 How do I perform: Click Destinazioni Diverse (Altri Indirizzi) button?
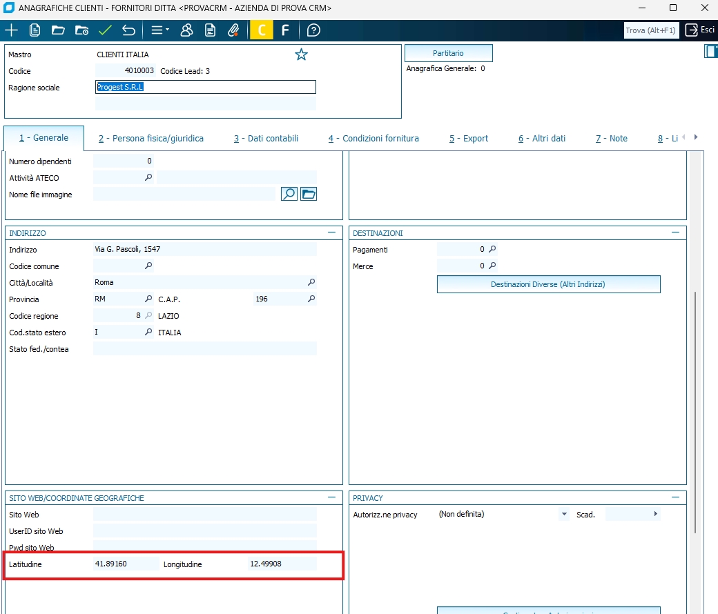click(548, 284)
